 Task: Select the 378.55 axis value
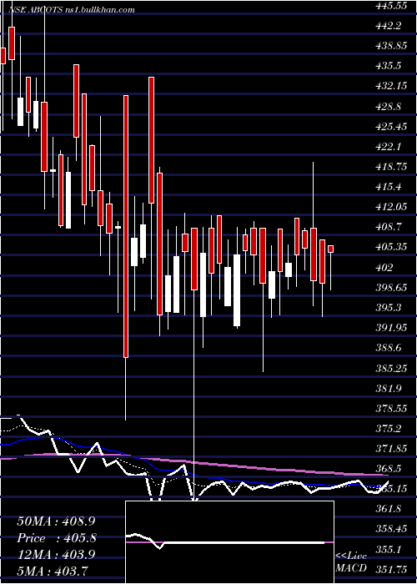tap(389, 409)
